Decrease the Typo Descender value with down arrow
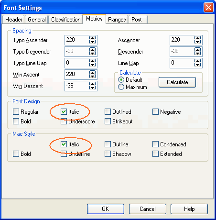This screenshot has width=216, height=220. click(92, 54)
